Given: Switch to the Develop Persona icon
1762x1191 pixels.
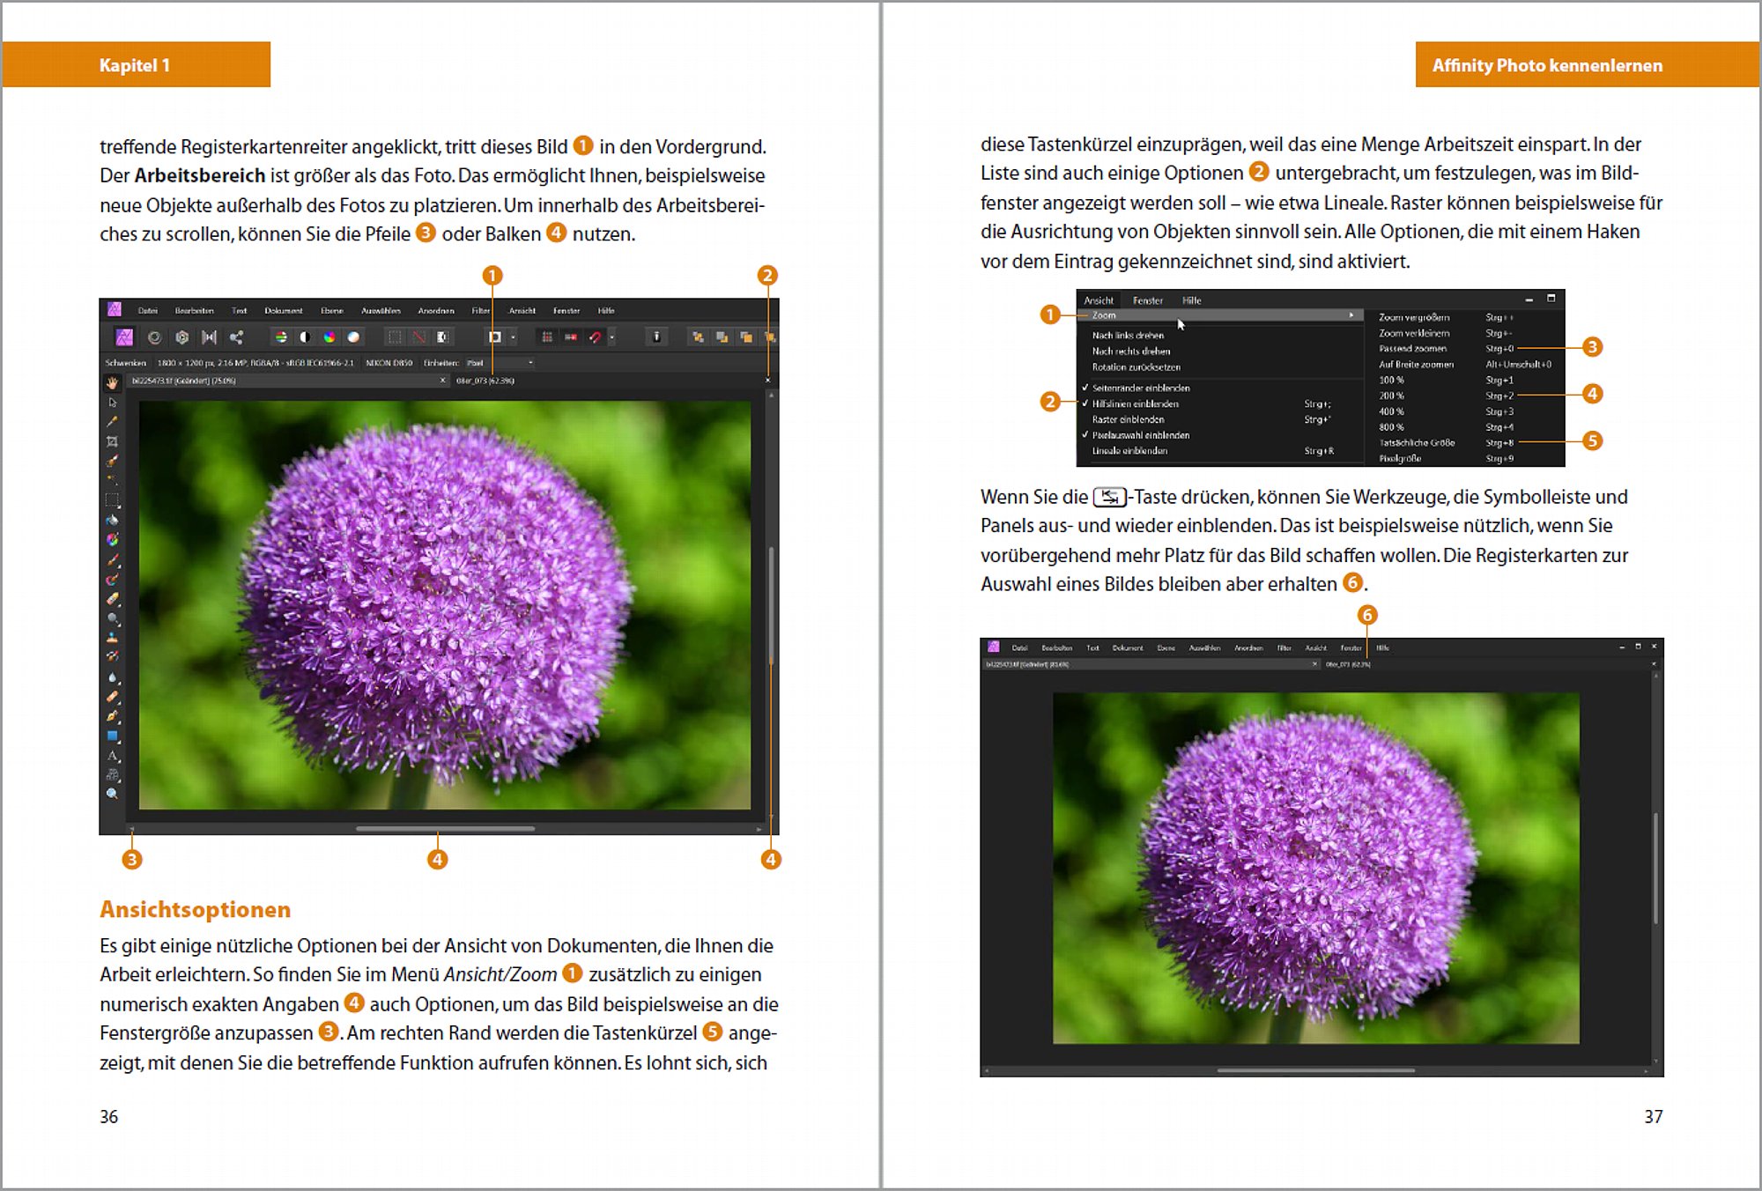Looking at the screenshot, I should click(181, 337).
